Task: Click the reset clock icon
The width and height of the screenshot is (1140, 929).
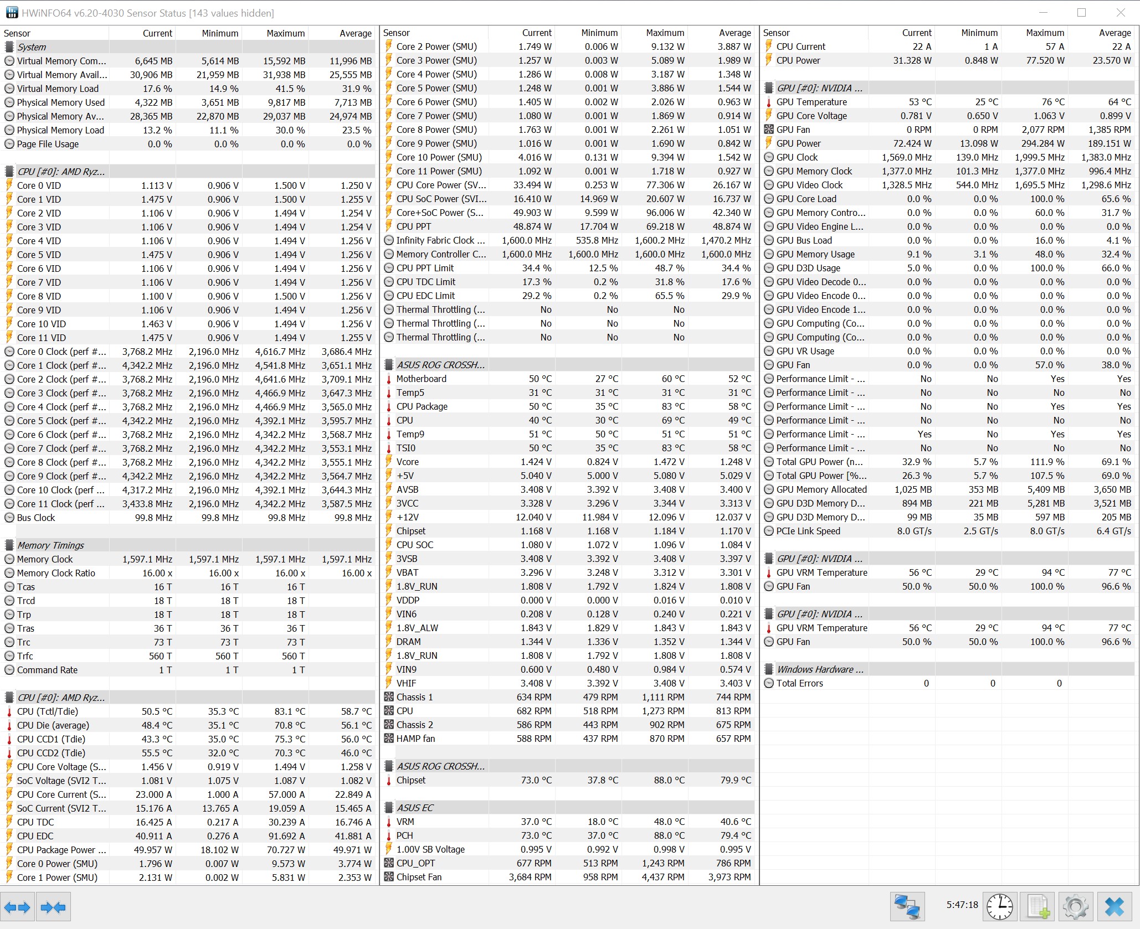Action: [x=999, y=907]
